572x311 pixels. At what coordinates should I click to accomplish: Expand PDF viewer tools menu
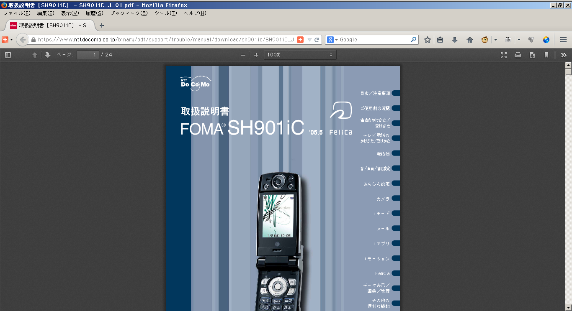point(564,55)
